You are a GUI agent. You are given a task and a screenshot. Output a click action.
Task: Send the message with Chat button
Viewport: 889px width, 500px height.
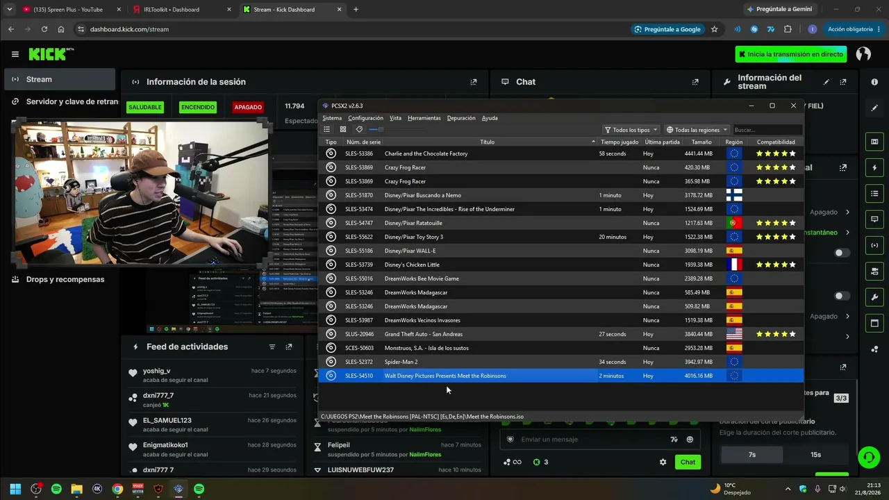tap(688, 462)
